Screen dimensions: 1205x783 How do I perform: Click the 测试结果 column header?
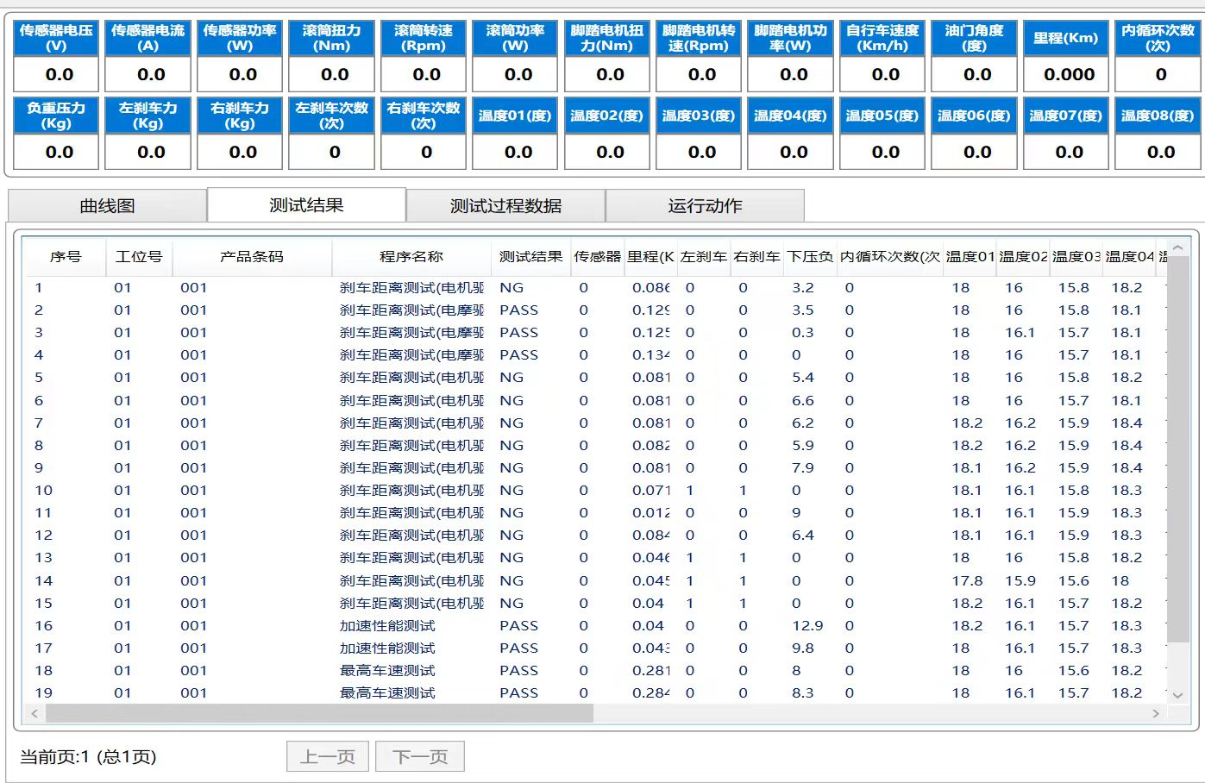[x=530, y=257]
